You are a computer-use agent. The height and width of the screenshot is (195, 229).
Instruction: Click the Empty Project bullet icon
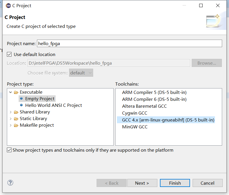point(21,99)
